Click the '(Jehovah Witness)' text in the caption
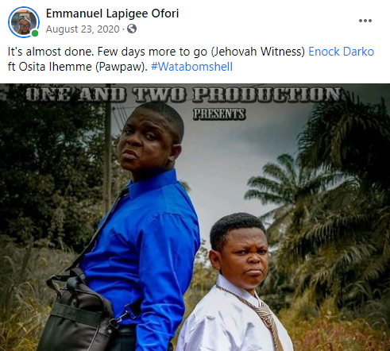 (258, 52)
